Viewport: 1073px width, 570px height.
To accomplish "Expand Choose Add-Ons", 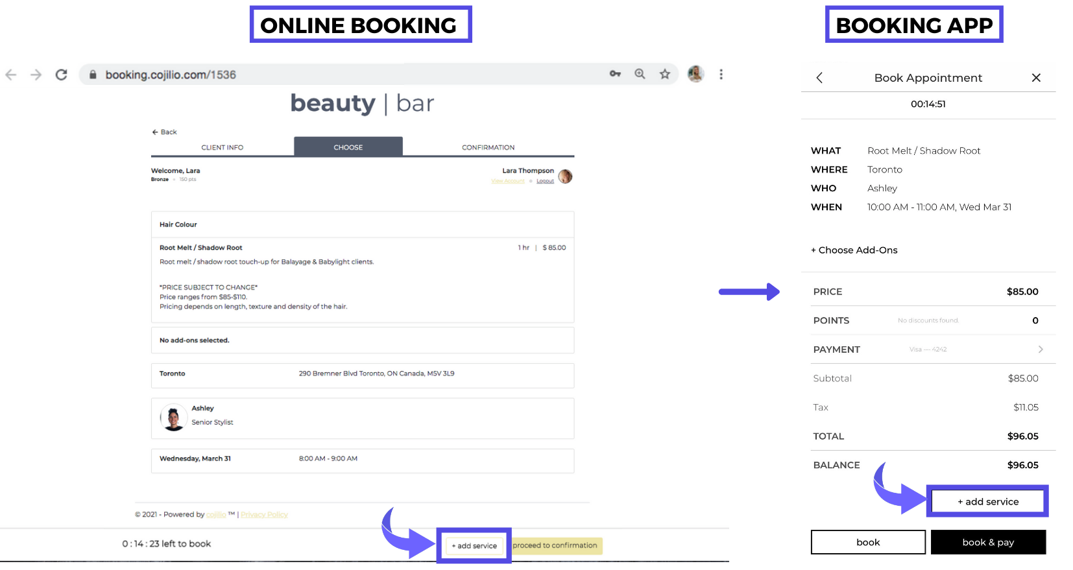I will [x=854, y=250].
